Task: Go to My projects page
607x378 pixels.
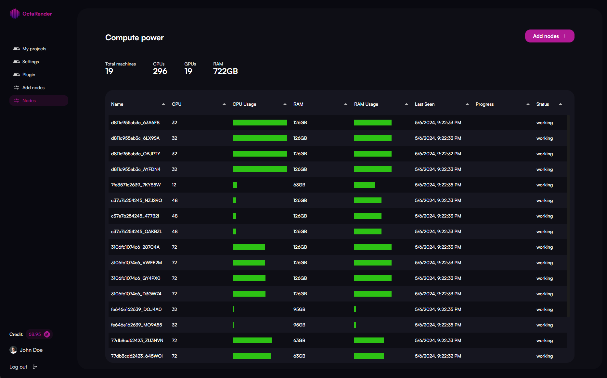Action: 34,49
